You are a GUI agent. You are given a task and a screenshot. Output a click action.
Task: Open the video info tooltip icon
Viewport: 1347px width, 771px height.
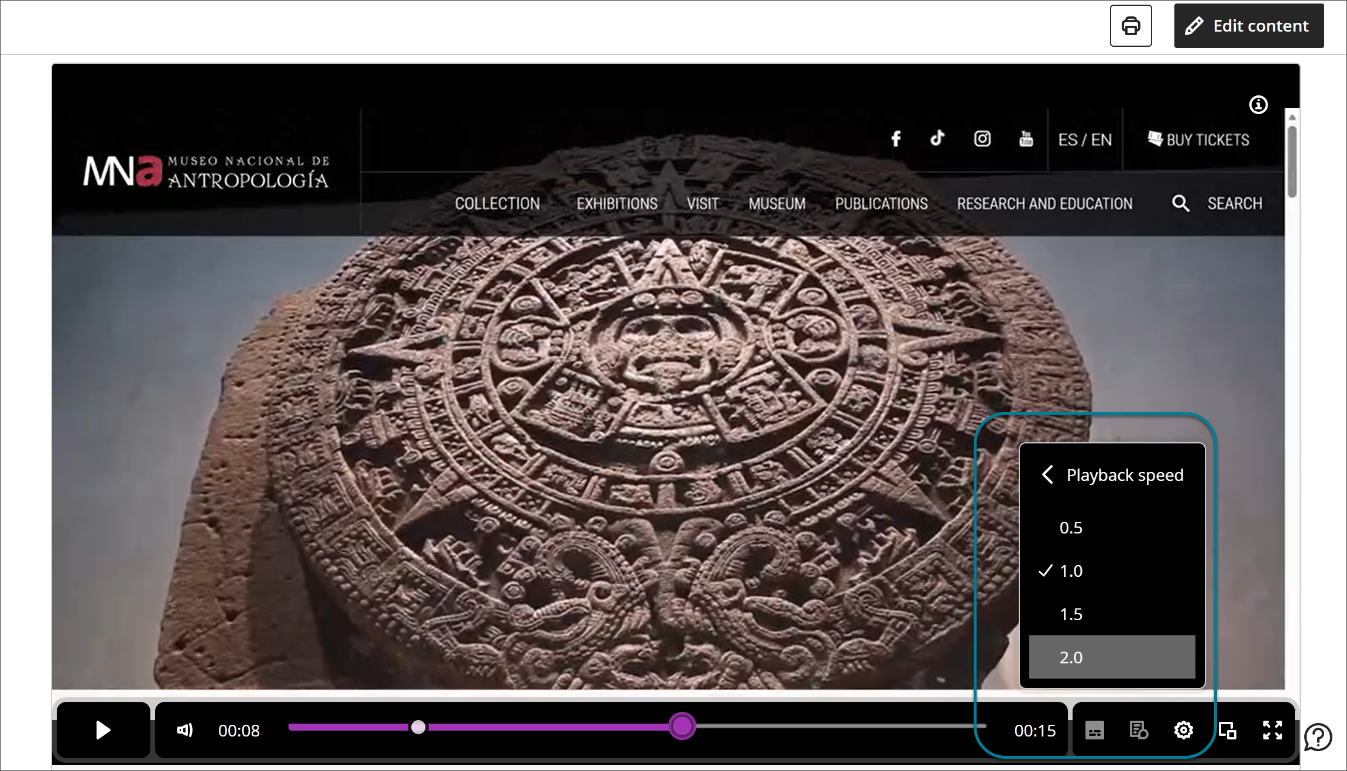point(1259,105)
